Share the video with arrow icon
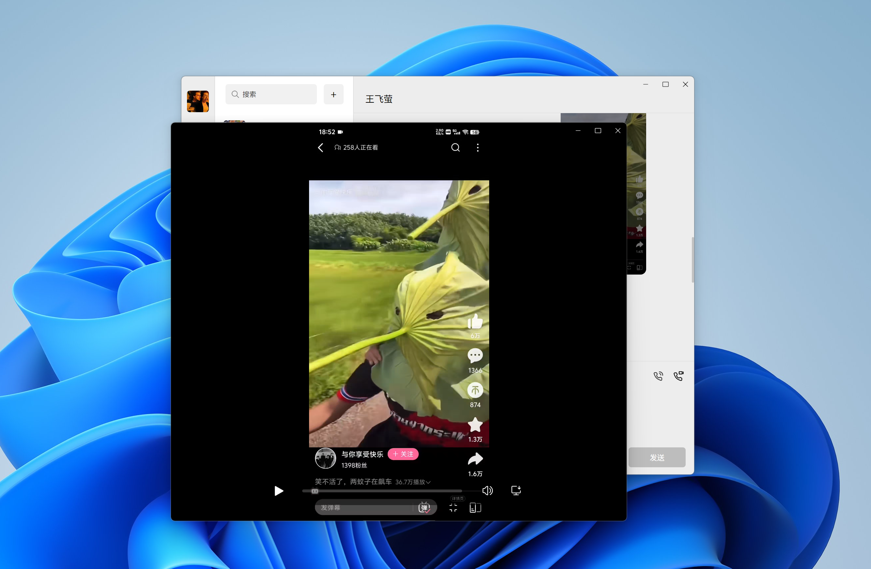Viewport: 871px width, 569px height. [475, 459]
